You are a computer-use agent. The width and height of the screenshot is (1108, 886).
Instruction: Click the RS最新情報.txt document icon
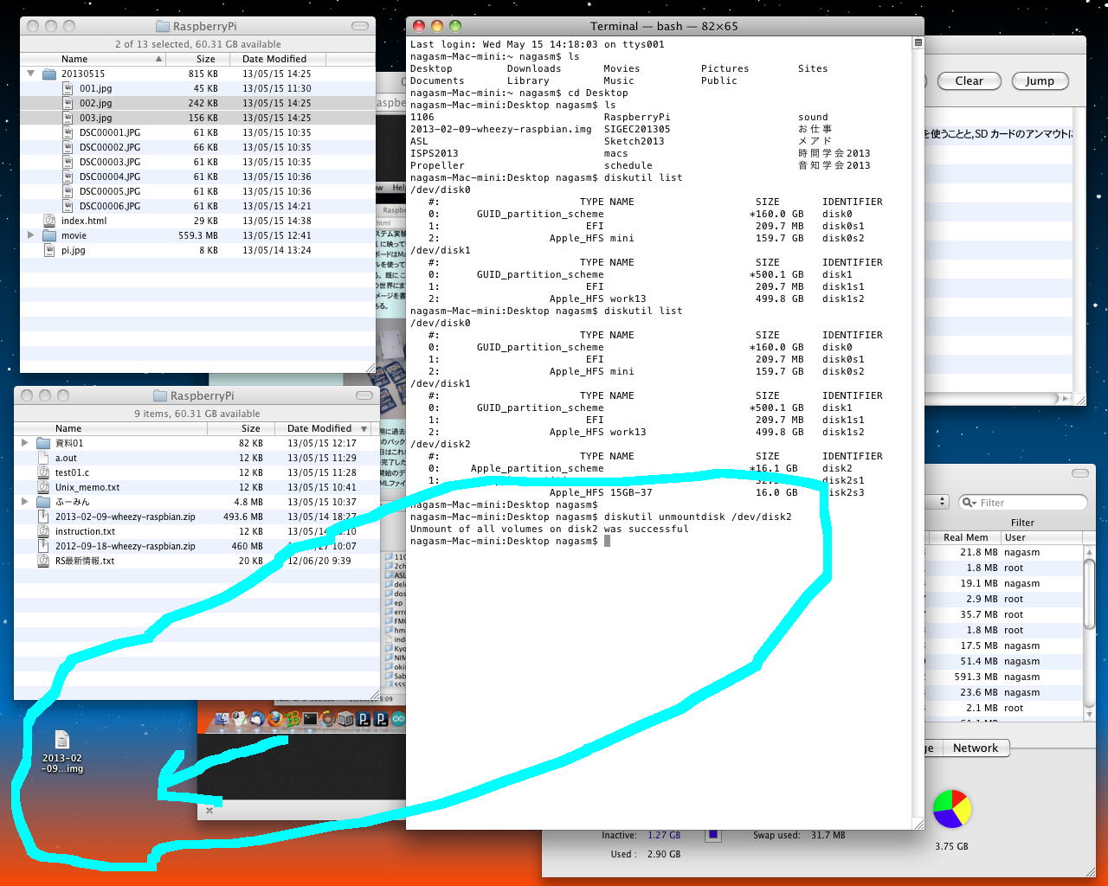click(x=43, y=561)
